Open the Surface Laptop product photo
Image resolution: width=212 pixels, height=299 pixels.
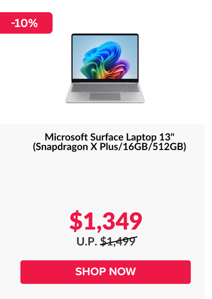coord(105,68)
